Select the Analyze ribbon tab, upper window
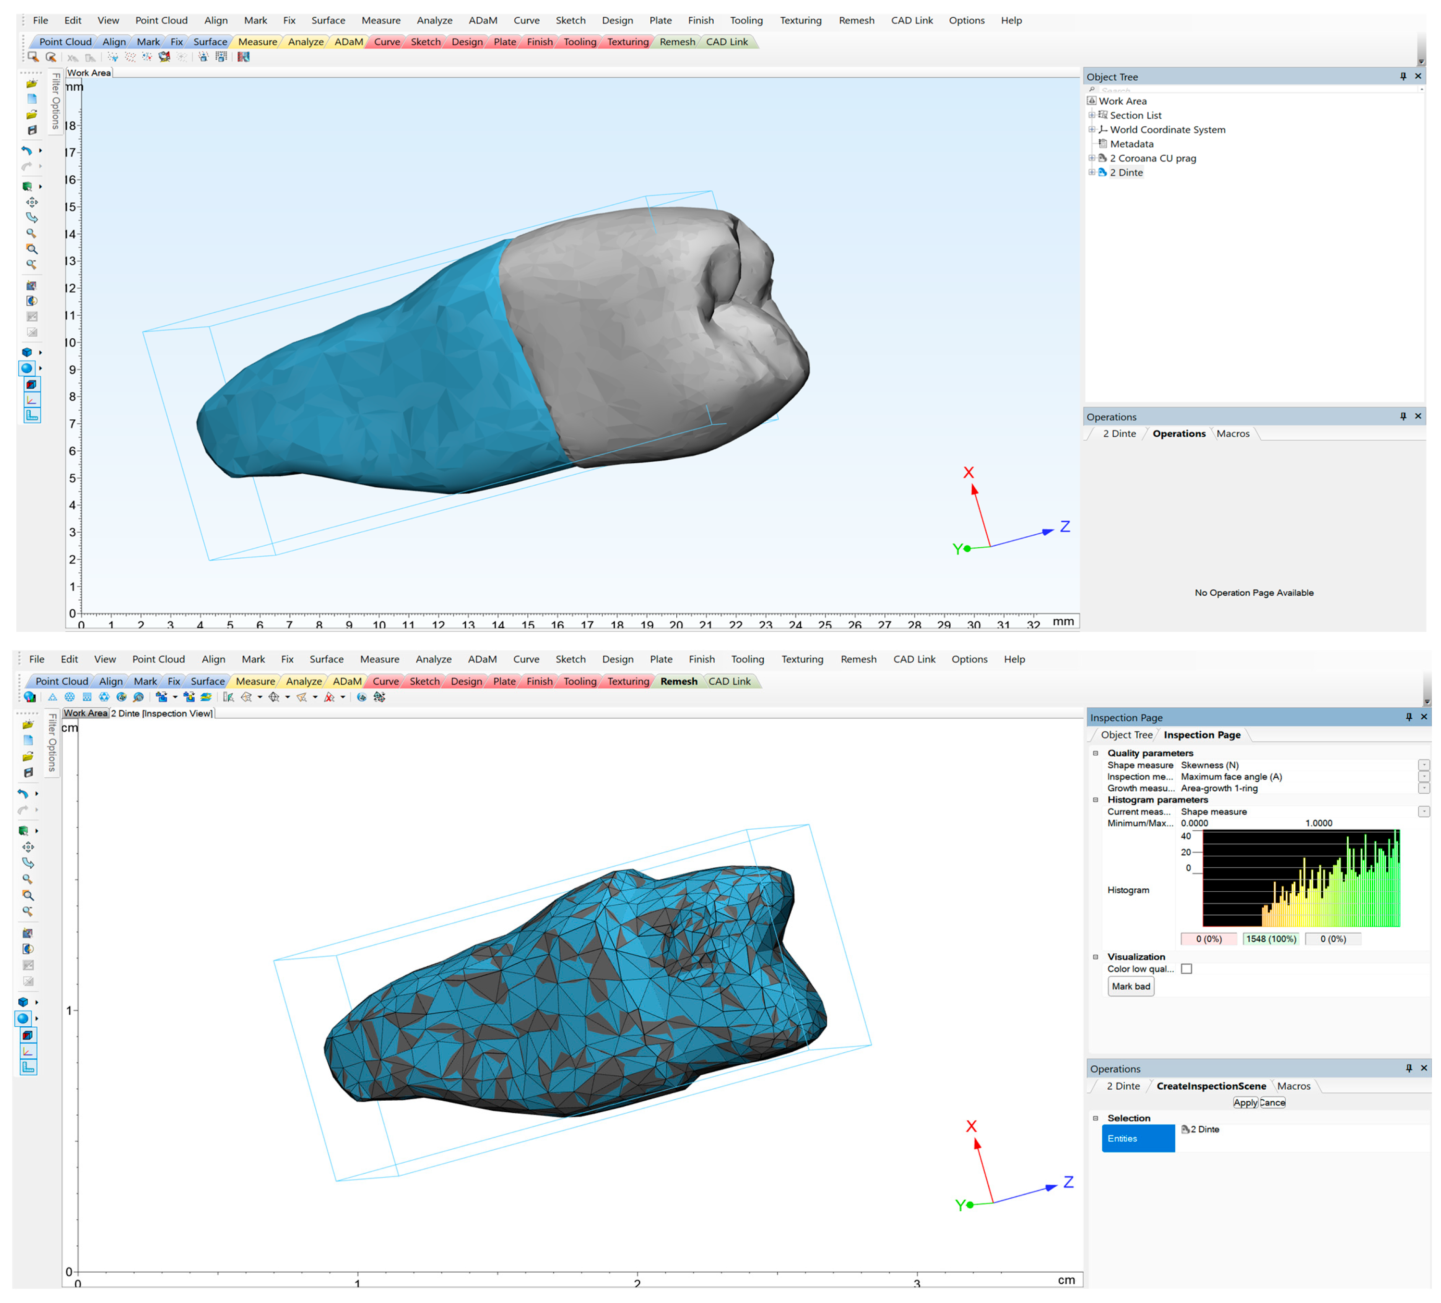The image size is (1441, 1303). [x=305, y=42]
